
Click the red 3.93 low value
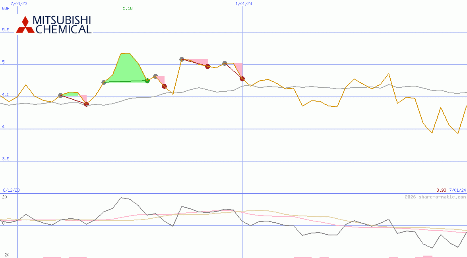tap(442, 190)
